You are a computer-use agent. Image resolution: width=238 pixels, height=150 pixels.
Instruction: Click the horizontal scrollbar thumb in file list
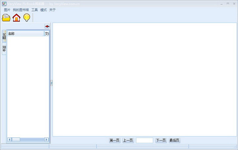(x=16, y=139)
